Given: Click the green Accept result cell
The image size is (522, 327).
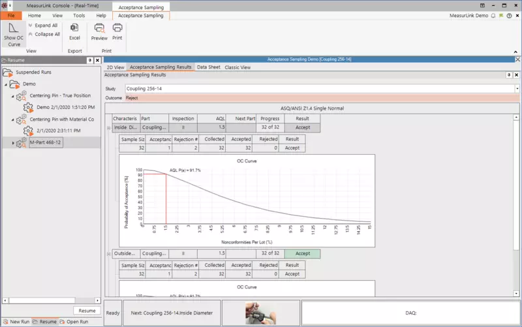Looking at the screenshot, I should [302, 253].
